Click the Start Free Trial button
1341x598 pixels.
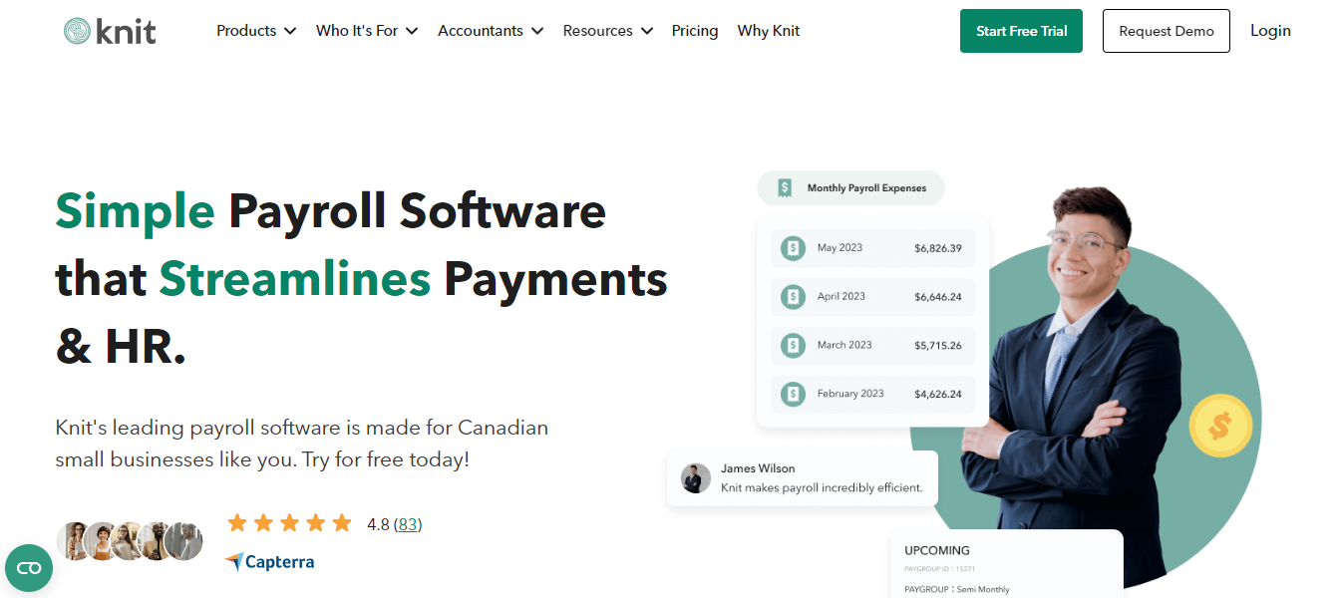tap(1021, 31)
